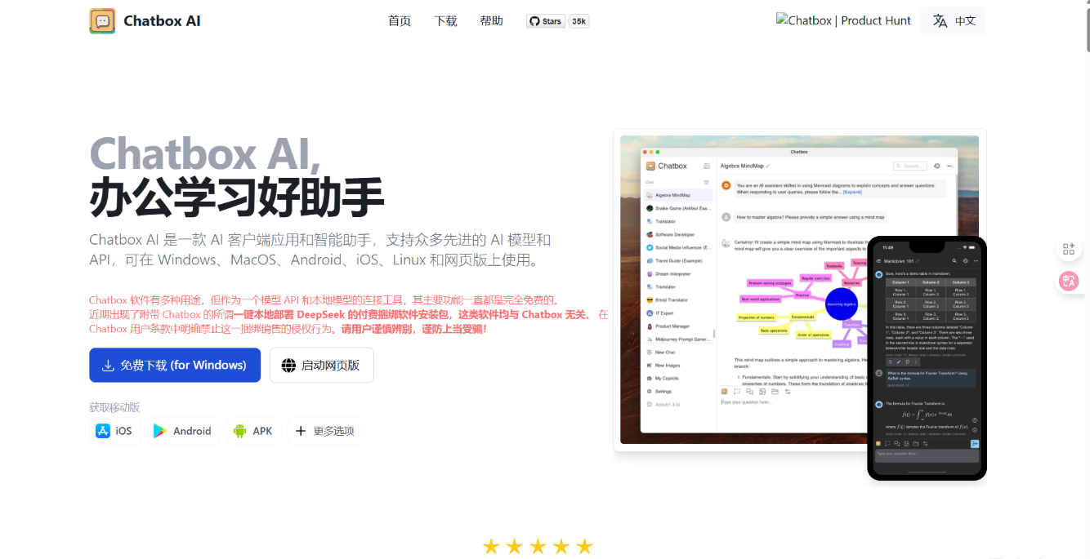The width and height of the screenshot is (1090, 559).
Task: Click the 办公学习好助手 headline
Action: tap(237, 197)
